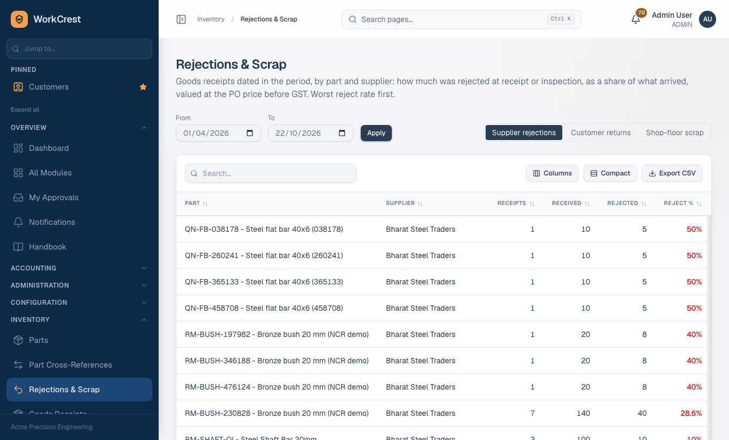Collapse the Inventory section
The width and height of the screenshot is (729, 440).
(79, 320)
